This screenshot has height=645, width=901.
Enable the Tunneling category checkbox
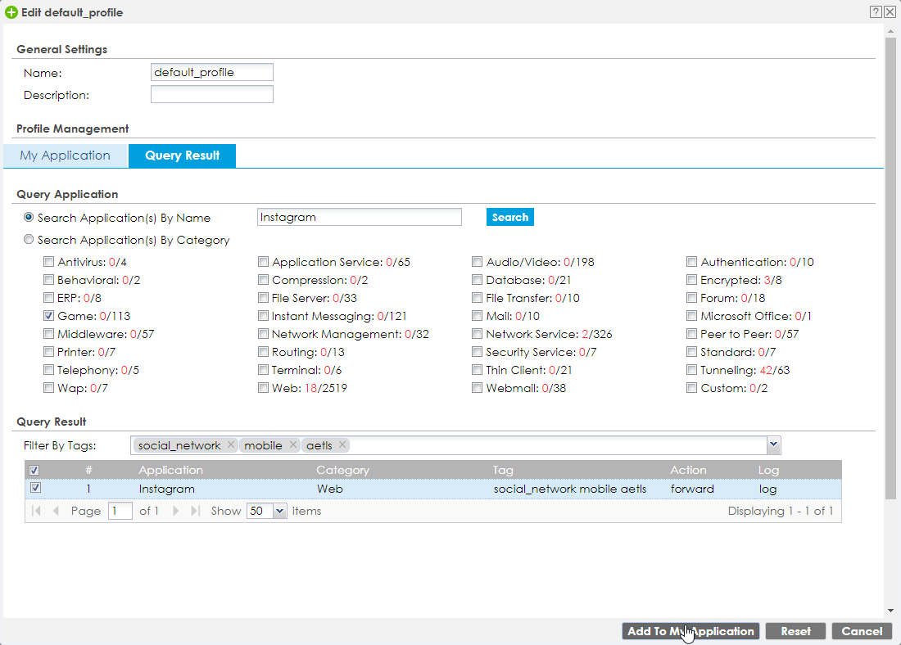click(692, 370)
